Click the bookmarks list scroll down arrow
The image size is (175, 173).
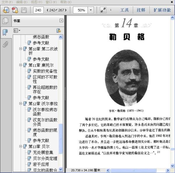[61, 169]
